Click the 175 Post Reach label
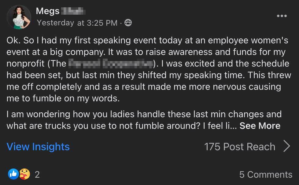The width and height of the screenshot is (299, 185). coord(240,147)
